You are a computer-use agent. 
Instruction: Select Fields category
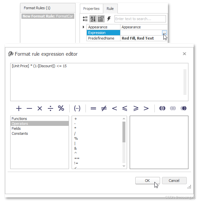[x=40, y=129]
